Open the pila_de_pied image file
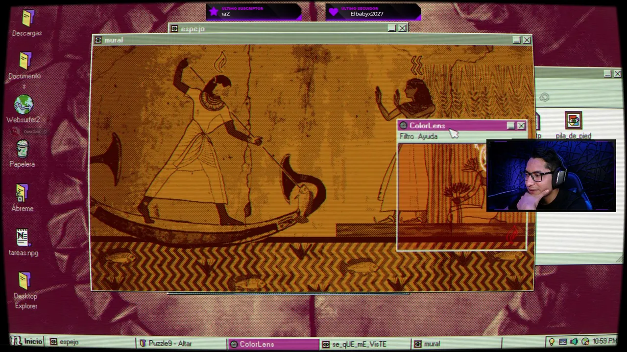The image size is (627, 352). (573, 125)
